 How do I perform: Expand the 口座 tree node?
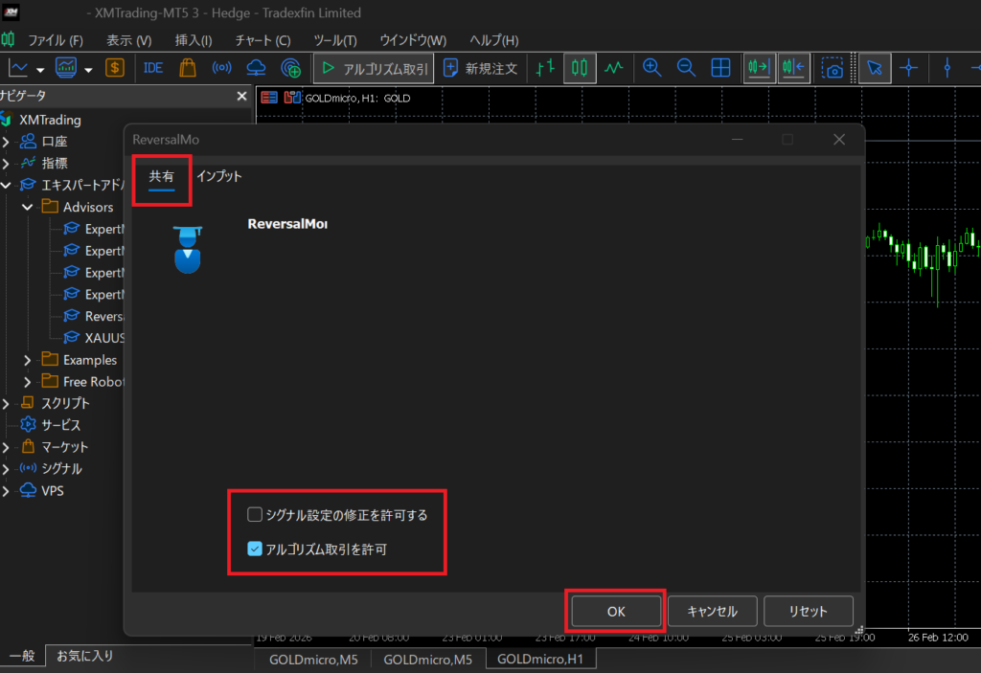pyautogui.click(x=7, y=142)
